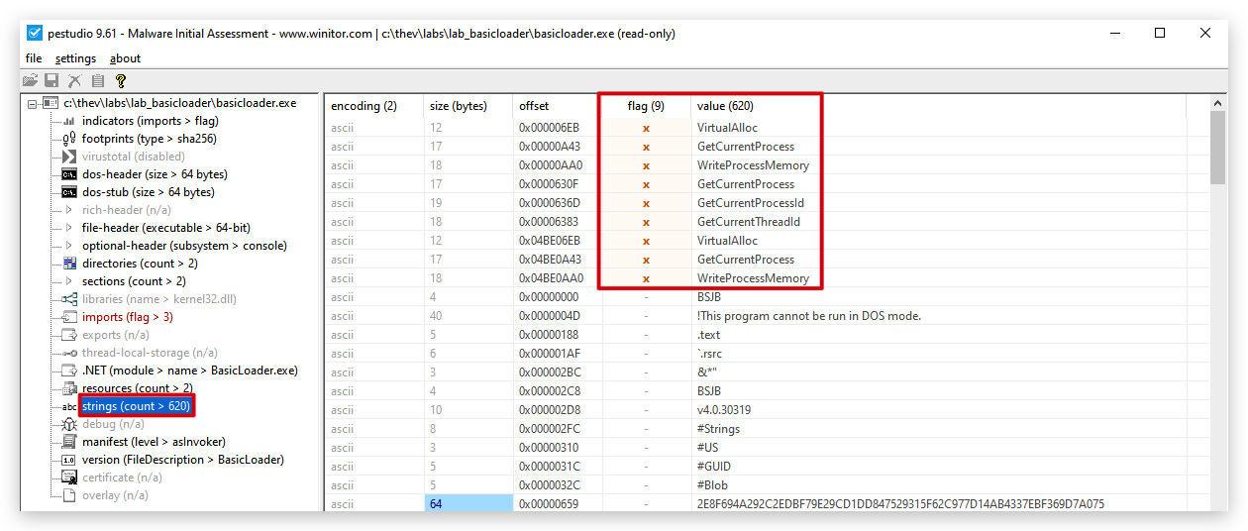This screenshot has height=531, width=1248.
Task: Open the about menu
Action: tap(125, 58)
